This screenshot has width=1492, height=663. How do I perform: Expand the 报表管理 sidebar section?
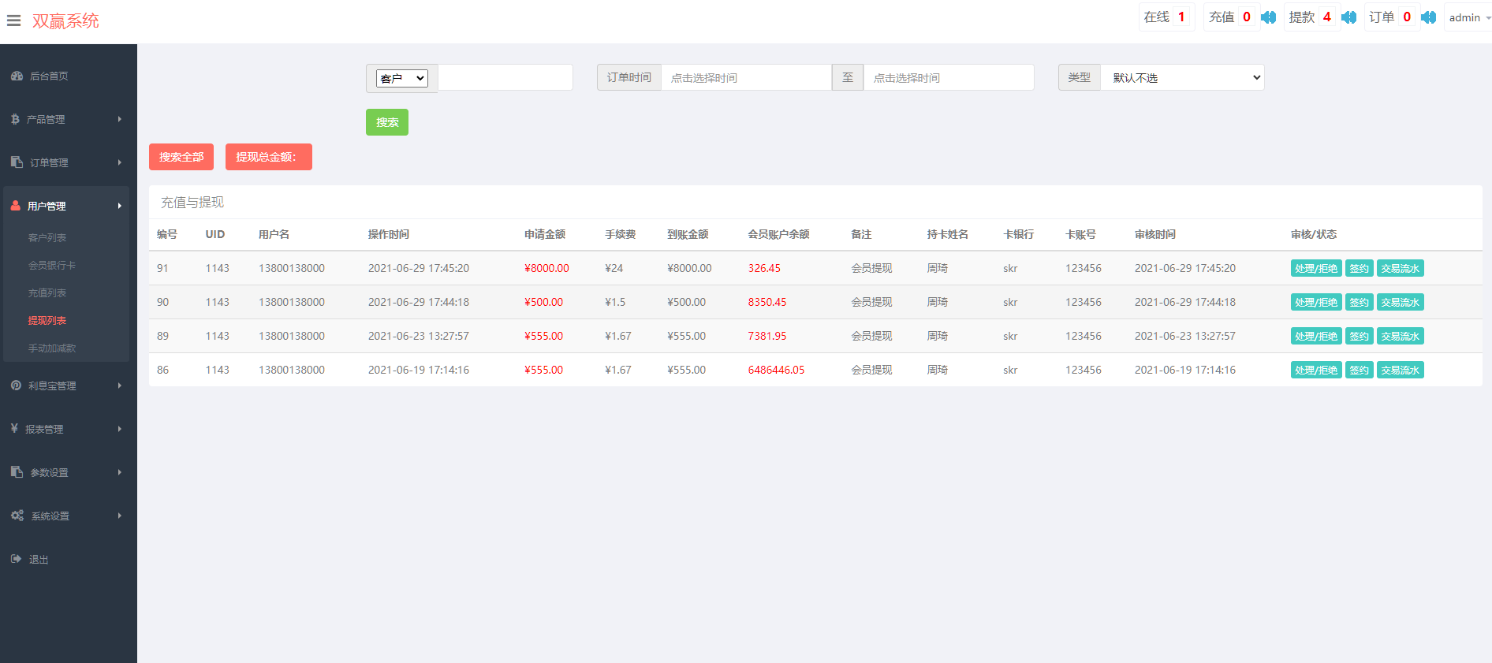coord(67,429)
